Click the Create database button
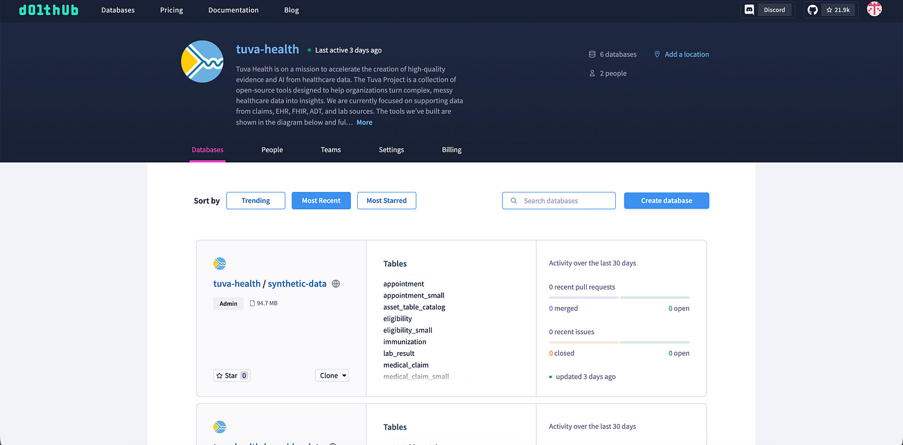 [667, 201]
